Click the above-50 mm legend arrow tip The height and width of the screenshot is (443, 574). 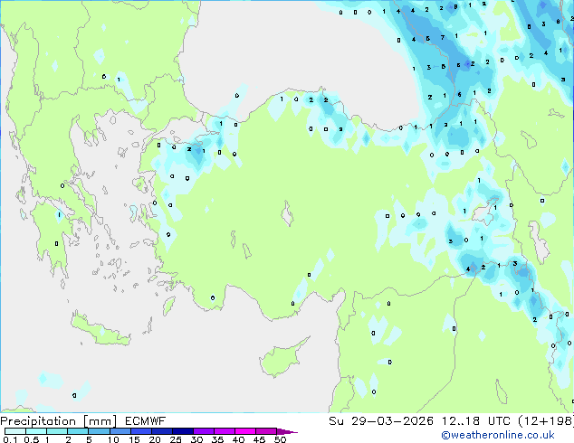coord(287,431)
